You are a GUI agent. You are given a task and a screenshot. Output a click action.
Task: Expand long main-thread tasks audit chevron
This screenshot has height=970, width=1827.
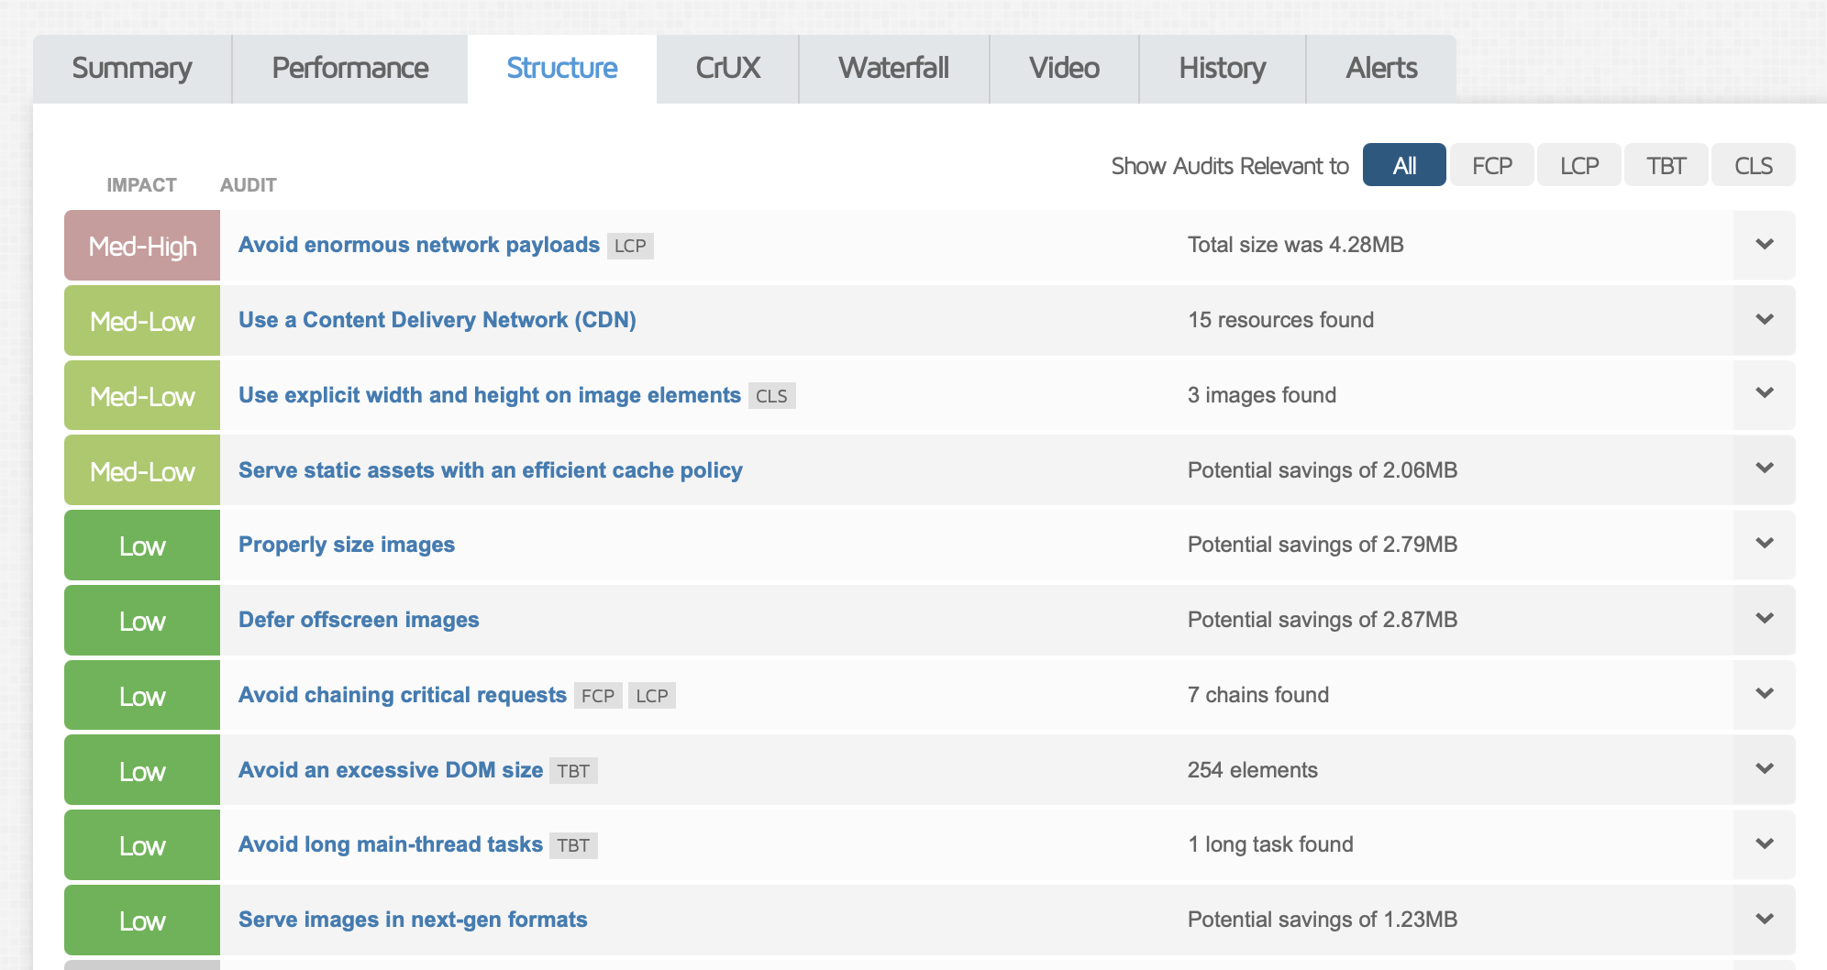[x=1765, y=844]
